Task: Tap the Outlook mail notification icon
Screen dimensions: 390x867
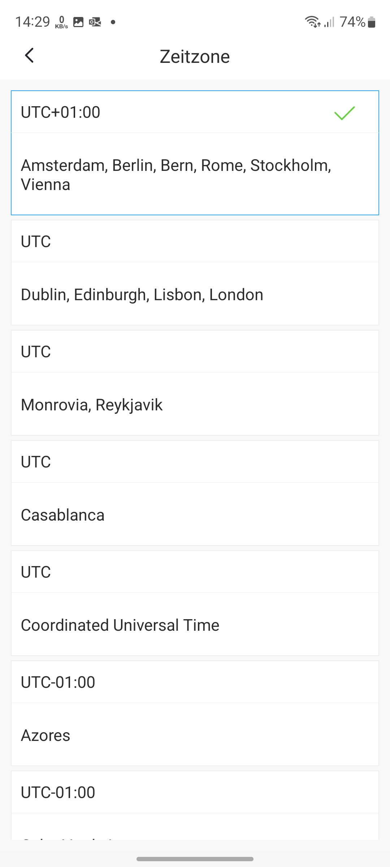Action: pyautogui.click(x=95, y=22)
